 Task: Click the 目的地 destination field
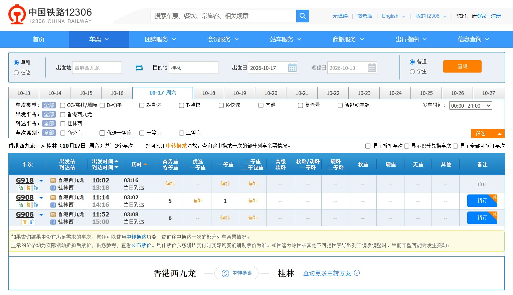(193, 68)
